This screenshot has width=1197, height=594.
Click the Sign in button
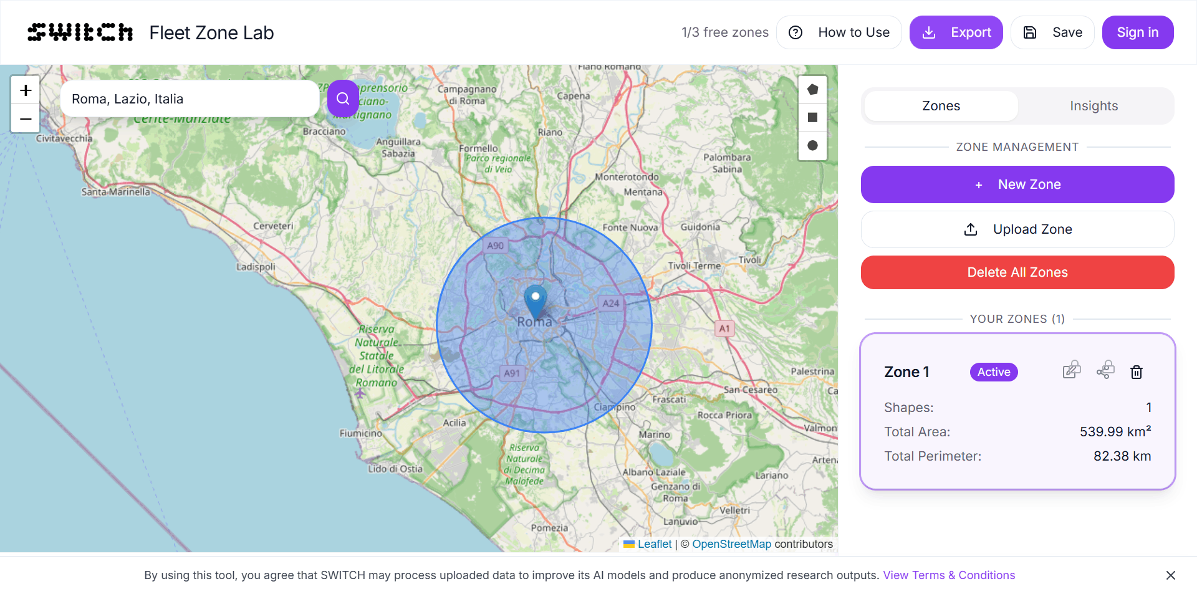(1138, 32)
